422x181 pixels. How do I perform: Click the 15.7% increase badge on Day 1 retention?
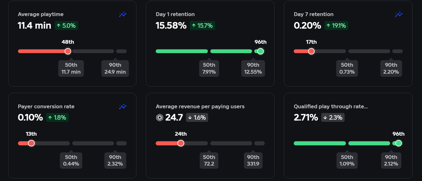202,26
